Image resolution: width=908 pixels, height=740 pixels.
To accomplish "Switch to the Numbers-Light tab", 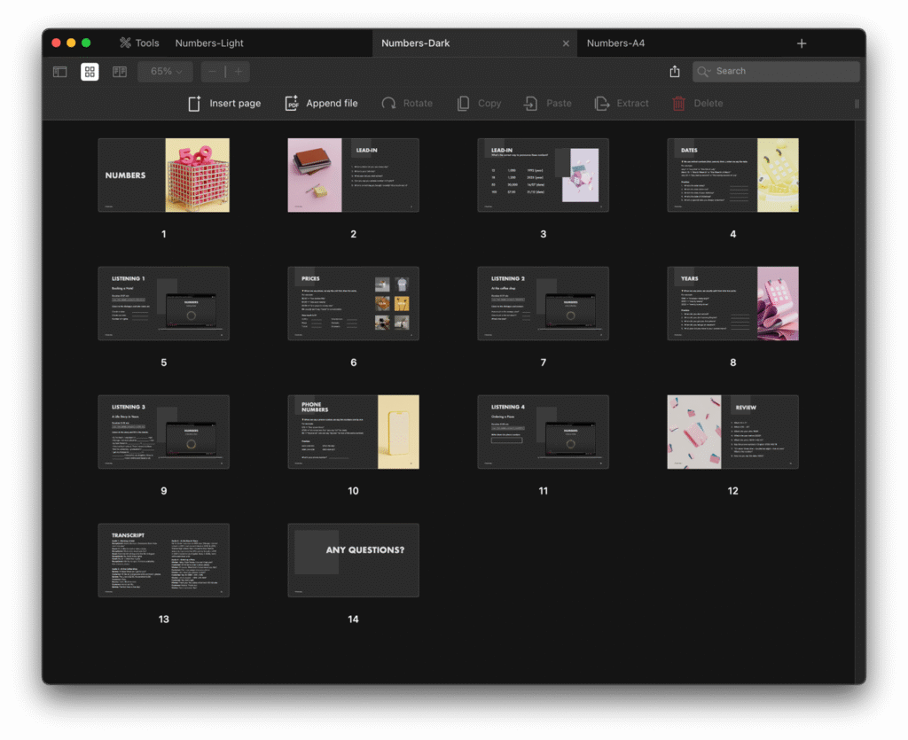I will pos(209,43).
